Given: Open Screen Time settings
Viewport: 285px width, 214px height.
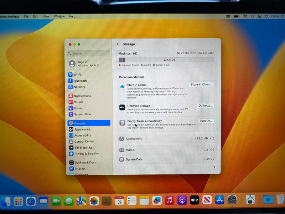Looking at the screenshot, I should [x=80, y=114].
